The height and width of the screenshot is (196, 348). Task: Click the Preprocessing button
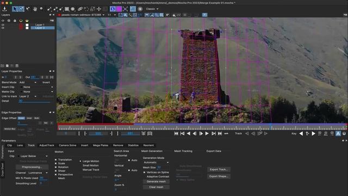[32, 167]
